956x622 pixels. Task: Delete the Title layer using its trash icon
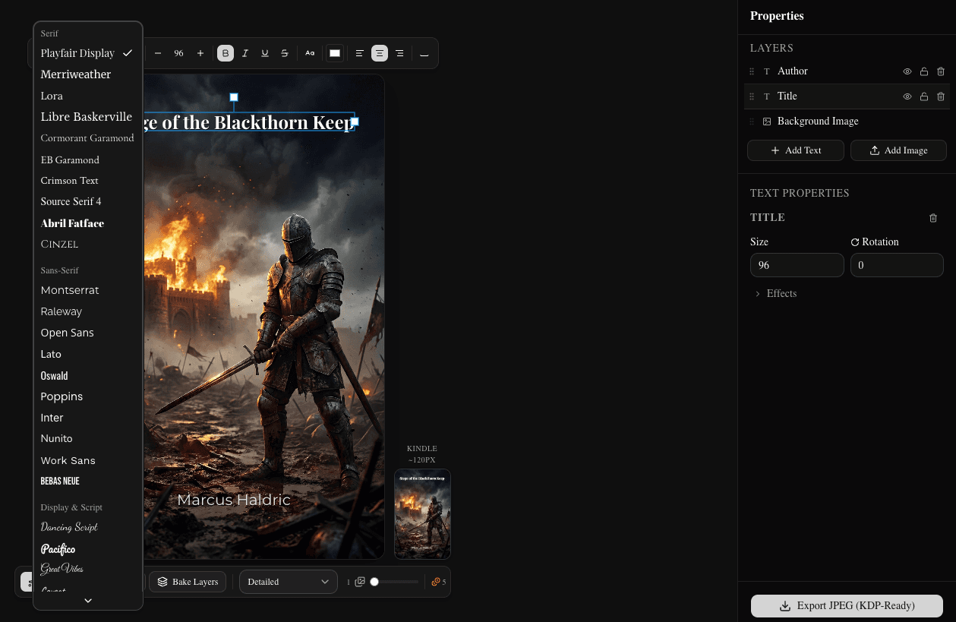click(x=941, y=96)
